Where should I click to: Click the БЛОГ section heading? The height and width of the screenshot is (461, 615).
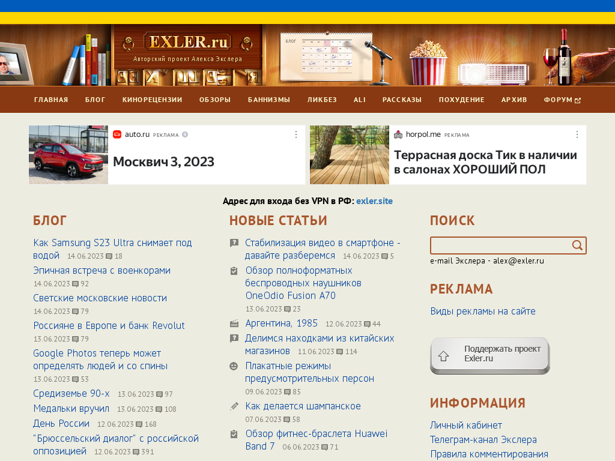tap(50, 221)
